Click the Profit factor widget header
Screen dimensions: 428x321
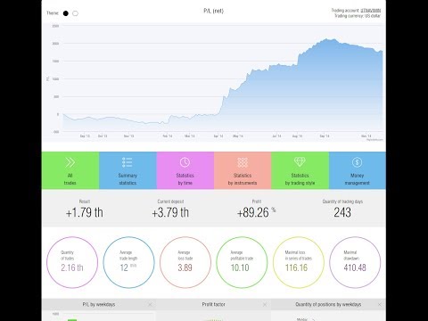[x=213, y=304]
